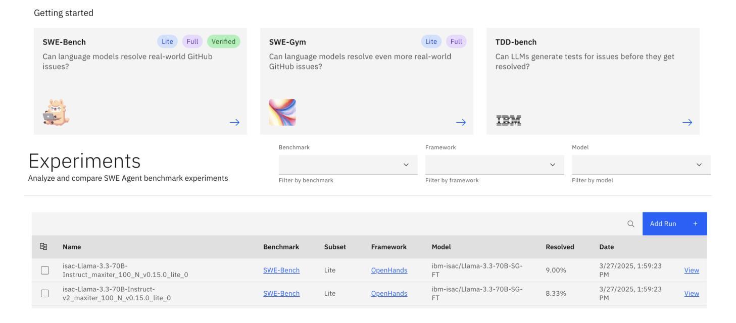Open the SWE-Gym card arrow
The width and height of the screenshot is (736, 323).
pyautogui.click(x=461, y=122)
